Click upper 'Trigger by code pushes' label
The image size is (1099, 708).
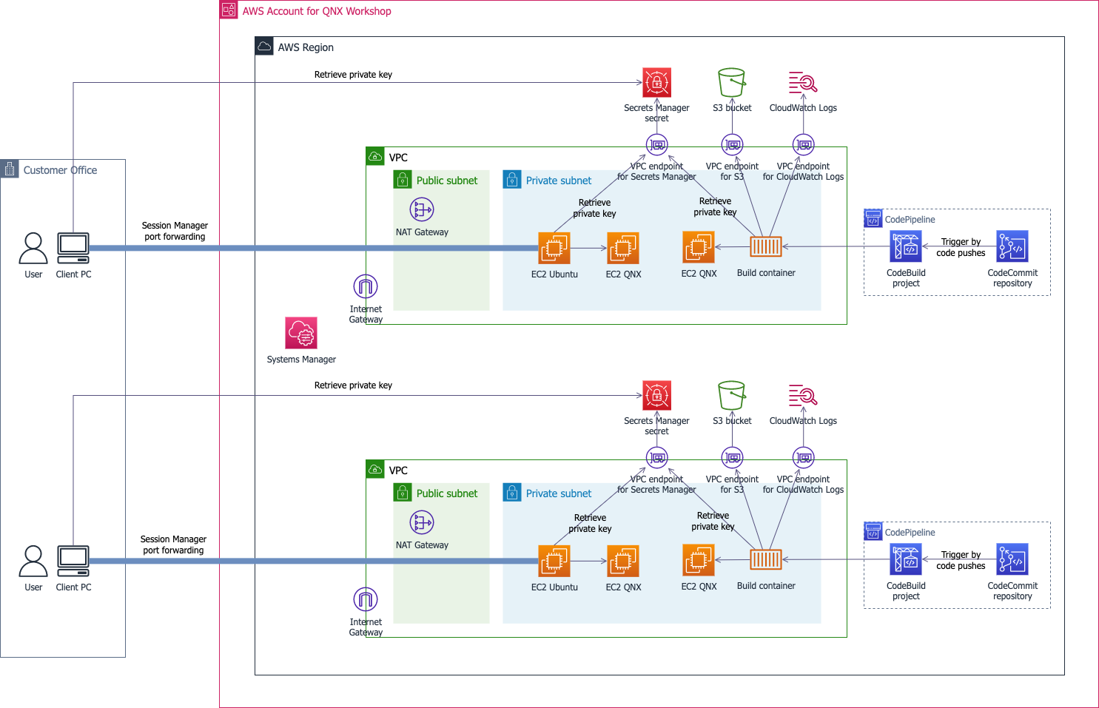[961, 247]
